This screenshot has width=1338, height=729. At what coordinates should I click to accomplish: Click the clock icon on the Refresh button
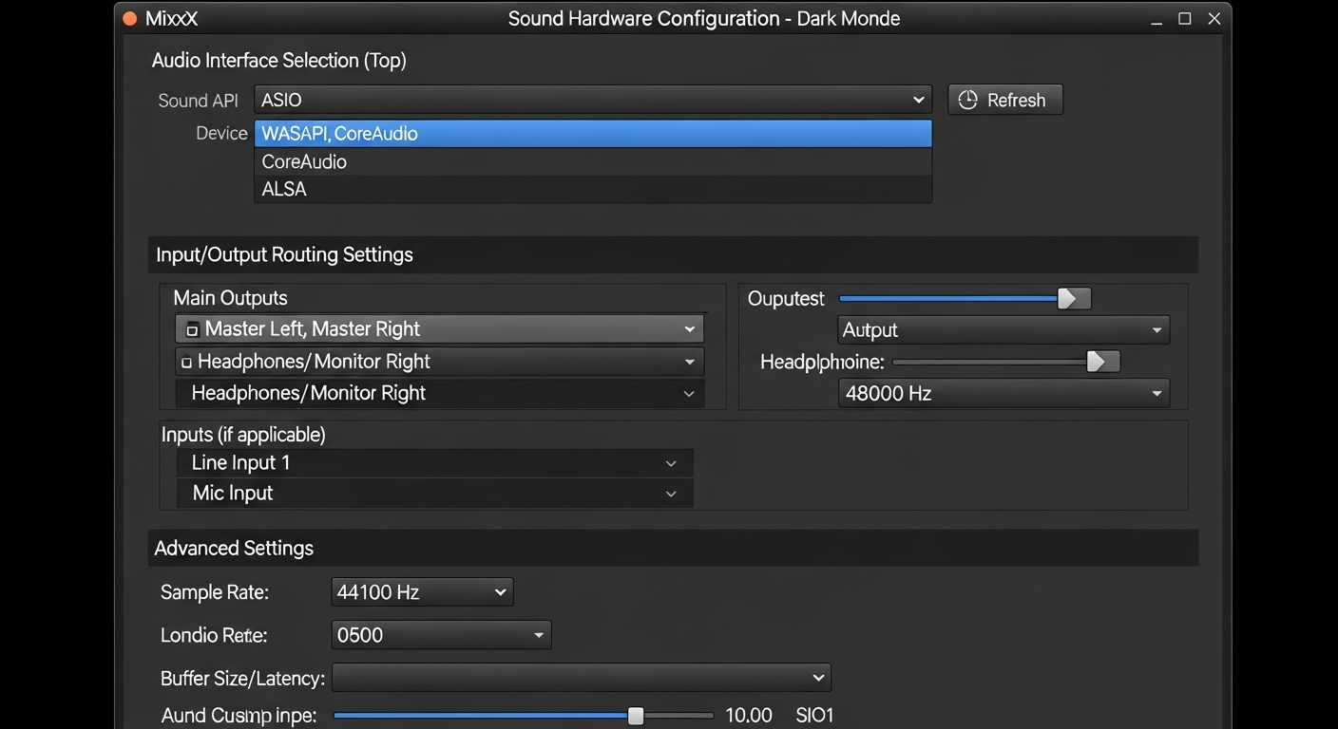967,99
